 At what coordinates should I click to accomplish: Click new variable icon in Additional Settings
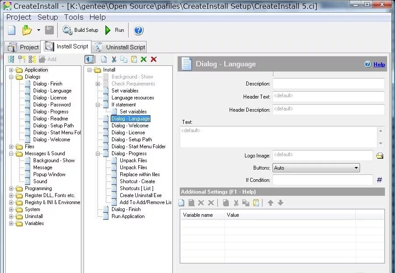(x=182, y=203)
